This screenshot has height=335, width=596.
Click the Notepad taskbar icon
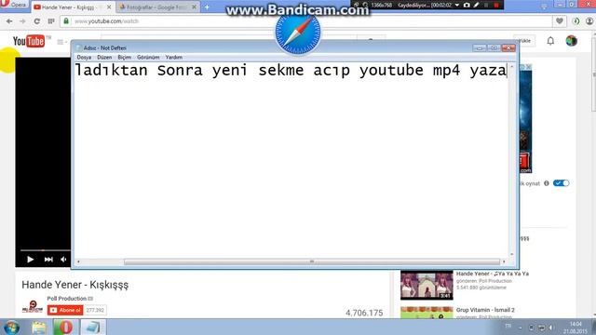click(x=93, y=328)
